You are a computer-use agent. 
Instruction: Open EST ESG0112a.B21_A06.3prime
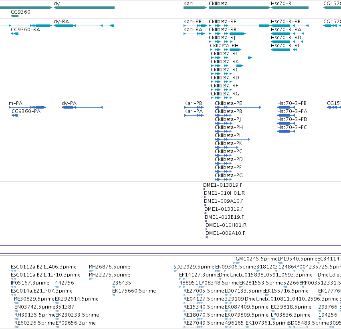tap(44, 267)
